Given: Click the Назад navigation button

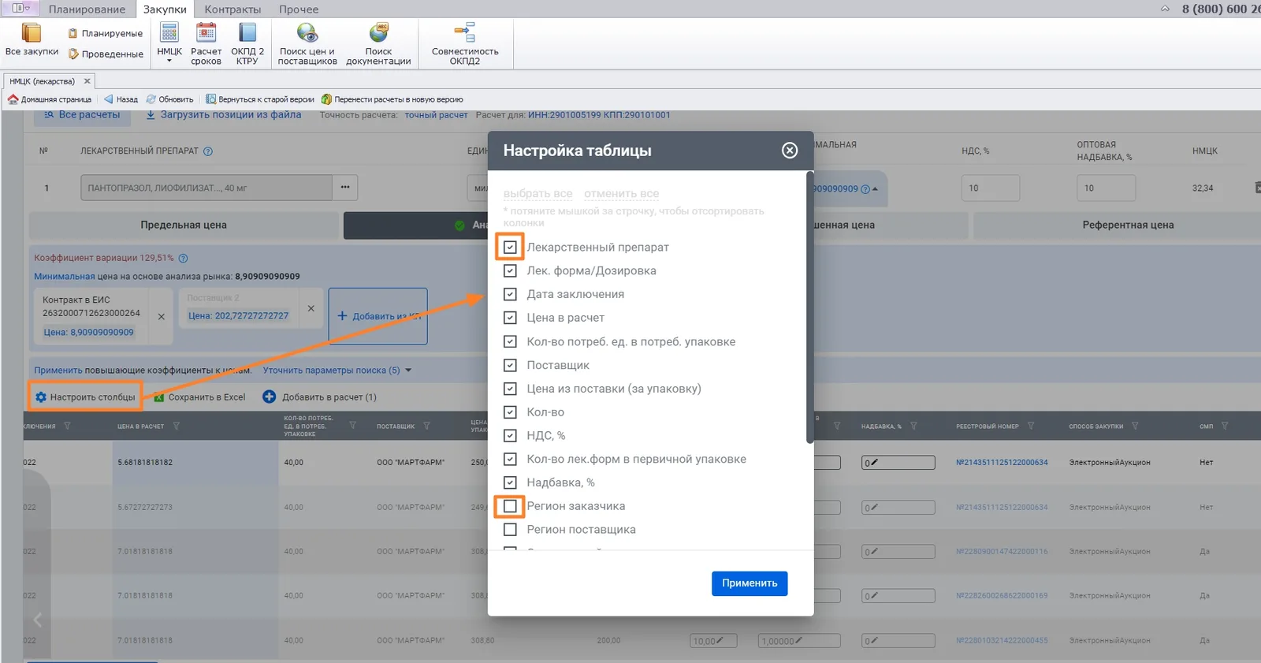Looking at the screenshot, I should [121, 99].
